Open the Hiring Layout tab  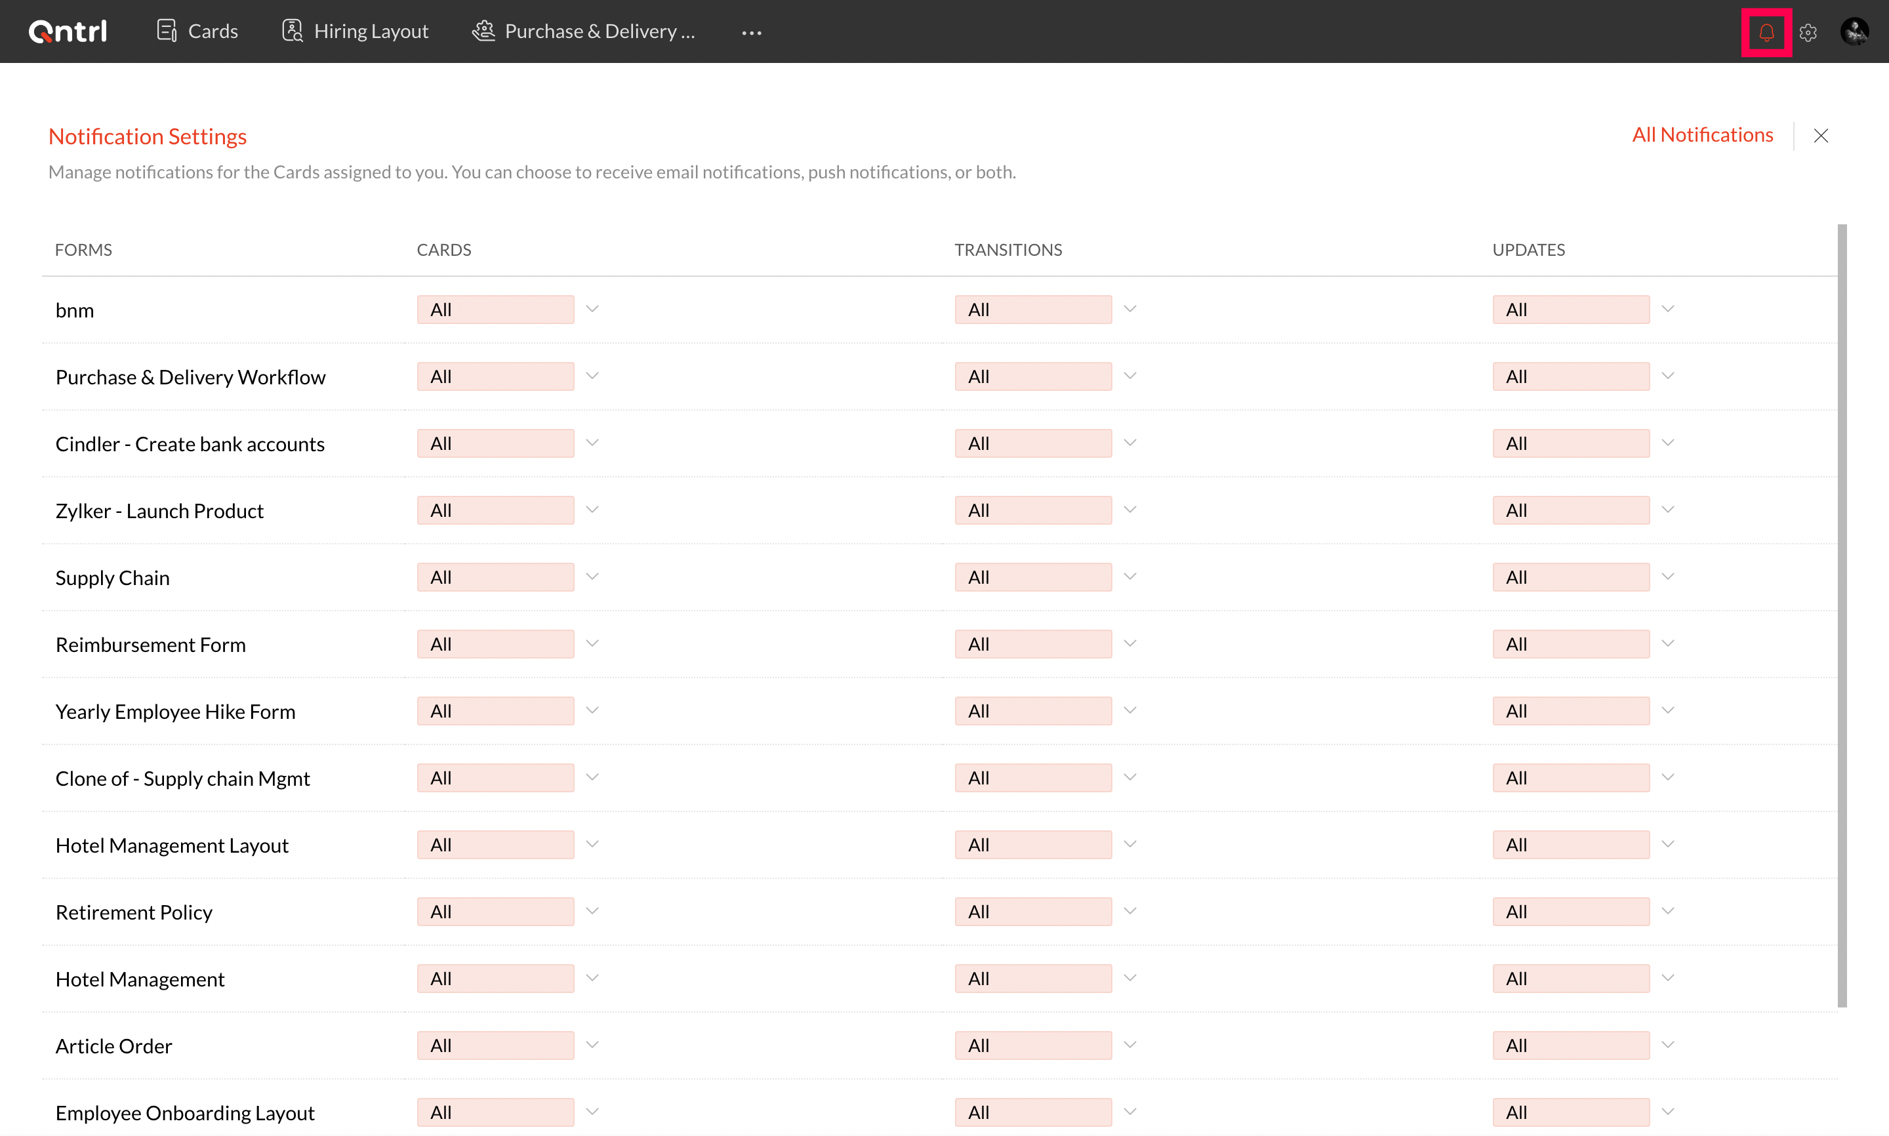point(371,31)
